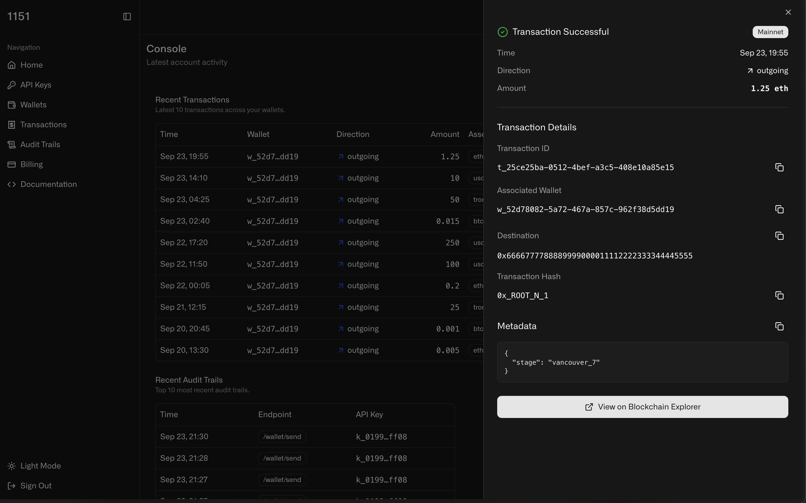Select the Sep 22, 00:05 transaction row

[x=320, y=286]
